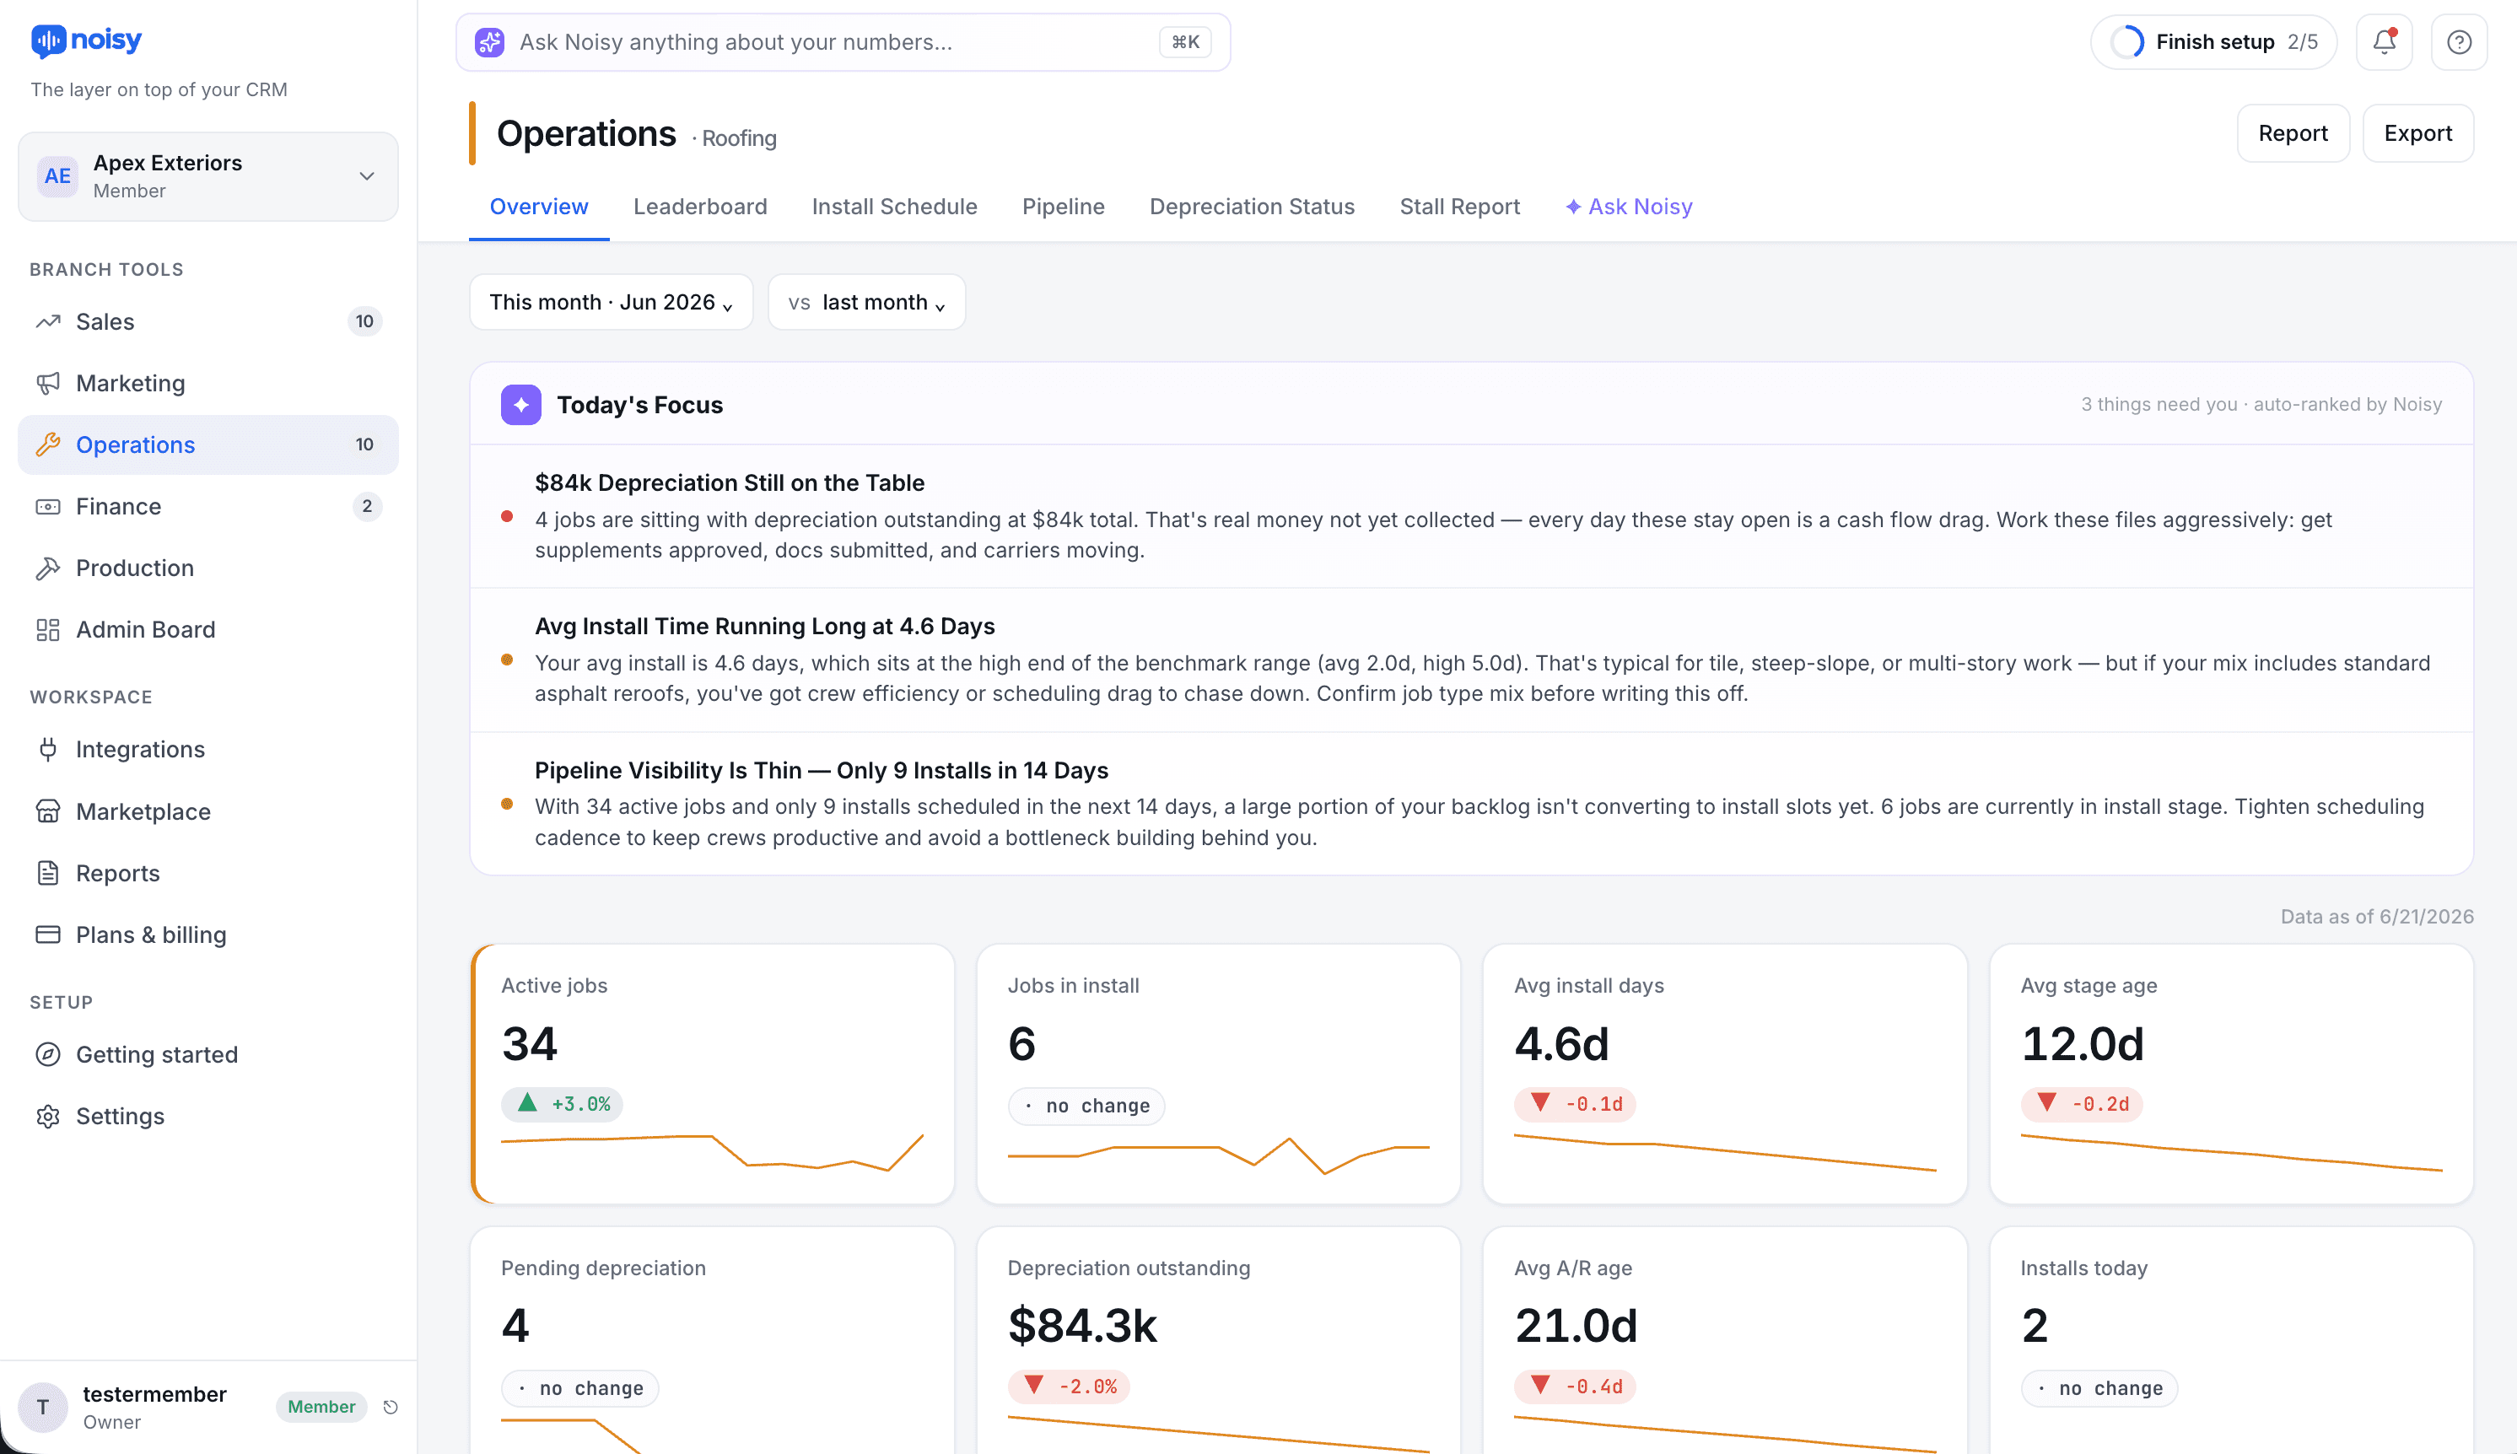Viewport: 2517px width, 1454px height.
Task: Click the Sales trend icon in sidebar
Action: [48, 321]
